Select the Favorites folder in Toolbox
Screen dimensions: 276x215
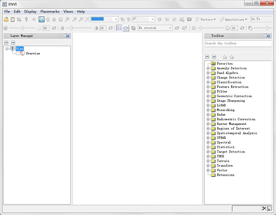[224, 64]
